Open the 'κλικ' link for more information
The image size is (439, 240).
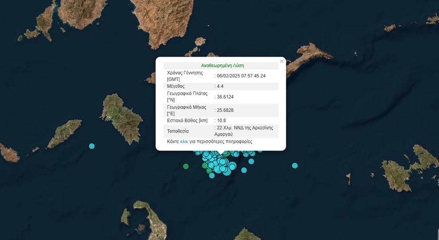point(184,142)
